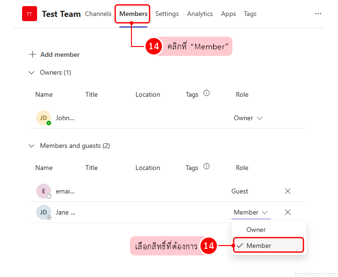Screen dimensions: 338x277
Task: Remove Jane member with X icon
Action: click(x=288, y=212)
